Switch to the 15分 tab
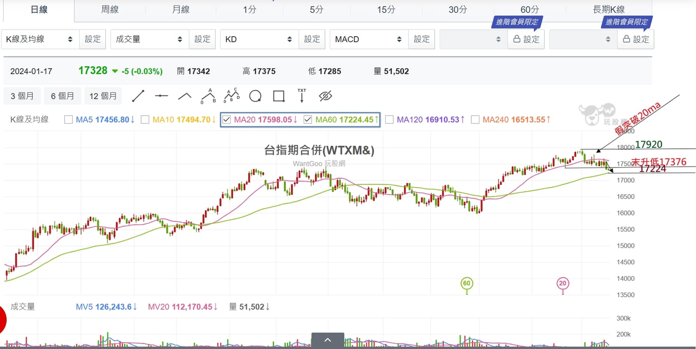696x349 pixels. [386, 10]
